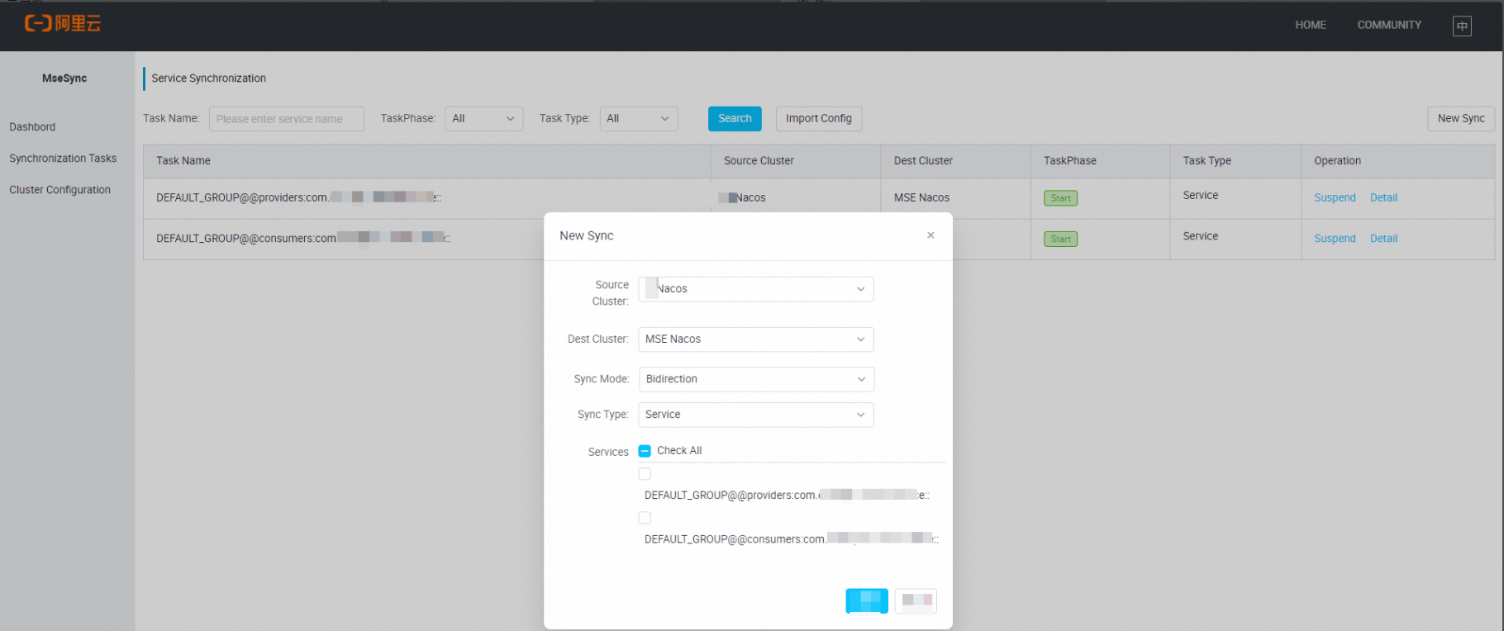This screenshot has width=1504, height=631.
Task: Click the white cancel button in dialog
Action: tap(916, 600)
